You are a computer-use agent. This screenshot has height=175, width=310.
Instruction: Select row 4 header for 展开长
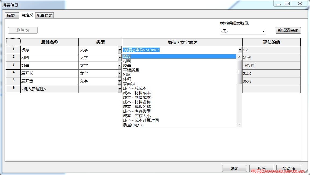[x=13, y=73]
